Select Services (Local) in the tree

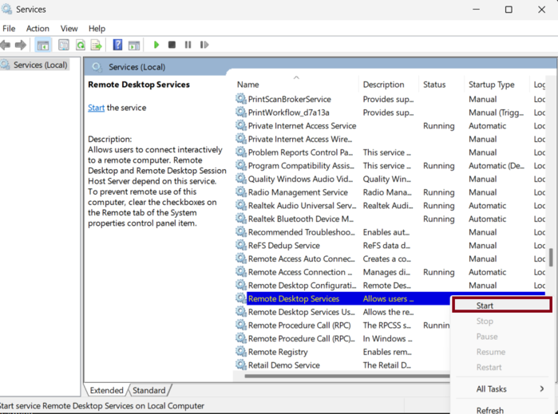click(41, 65)
